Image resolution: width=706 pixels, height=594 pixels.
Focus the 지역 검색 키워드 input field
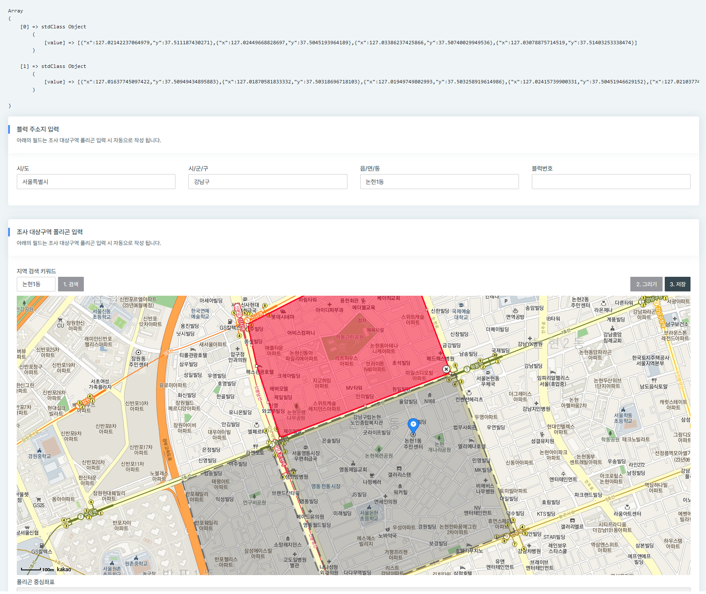[x=36, y=284]
